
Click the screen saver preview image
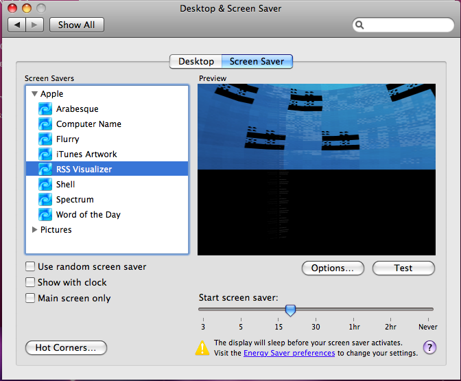316,170
